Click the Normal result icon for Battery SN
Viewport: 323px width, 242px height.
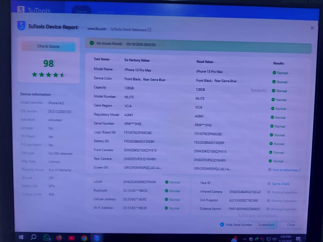coord(271,144)
